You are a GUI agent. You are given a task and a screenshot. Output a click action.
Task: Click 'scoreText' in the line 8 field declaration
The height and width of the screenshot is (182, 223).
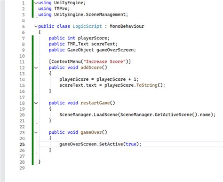click(x=103, y=44)
